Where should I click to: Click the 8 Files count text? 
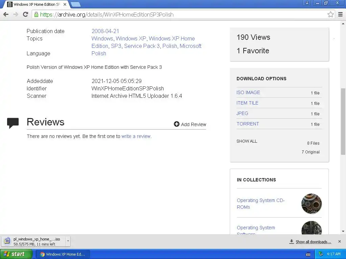[313, 143]
